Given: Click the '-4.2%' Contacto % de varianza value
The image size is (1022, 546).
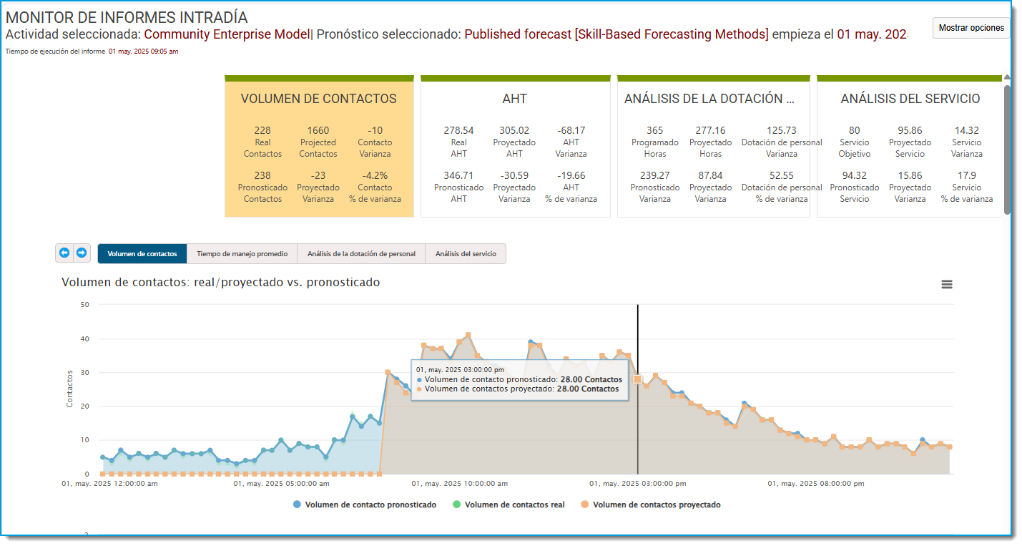Looking at the screenshot, I should 375,175.
